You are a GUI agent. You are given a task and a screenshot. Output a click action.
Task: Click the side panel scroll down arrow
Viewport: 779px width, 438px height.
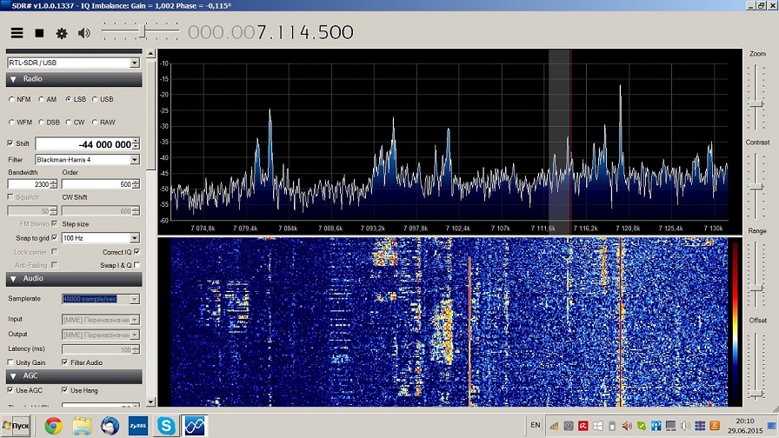click(151, 401)
